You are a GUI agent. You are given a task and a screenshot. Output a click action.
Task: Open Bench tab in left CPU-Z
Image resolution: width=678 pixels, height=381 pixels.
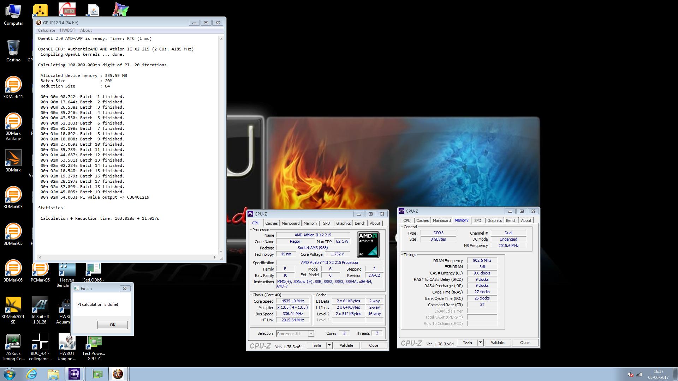[x=360, y=223]
